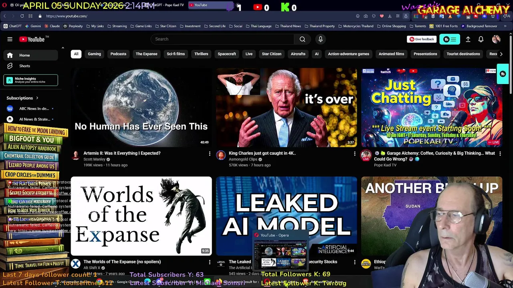Viewport: 513px width, 288px height.
Task: Open the notifications bell
Action: coord(481,39)
